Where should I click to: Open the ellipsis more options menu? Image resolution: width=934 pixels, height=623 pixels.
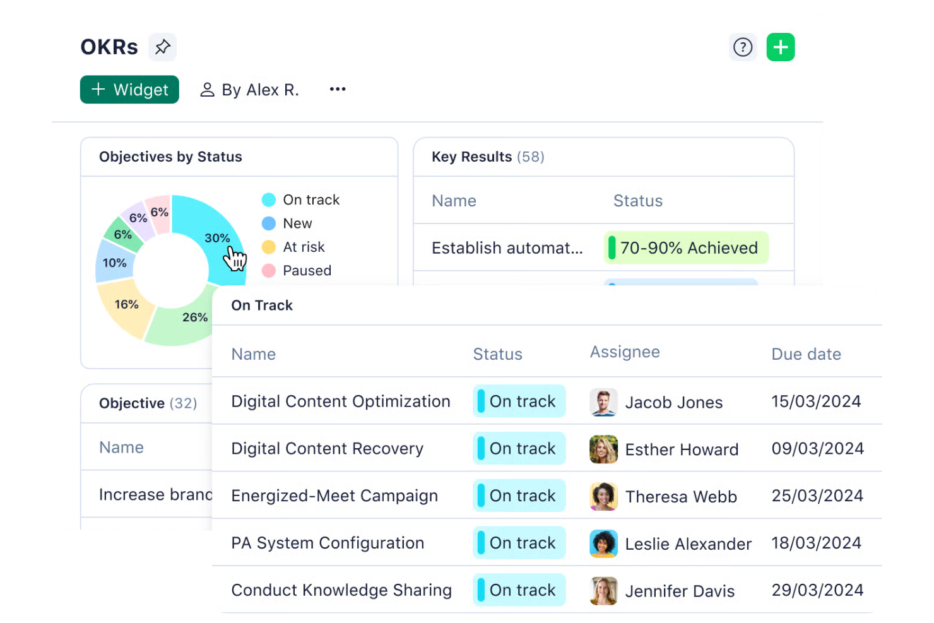click(338, 89)
